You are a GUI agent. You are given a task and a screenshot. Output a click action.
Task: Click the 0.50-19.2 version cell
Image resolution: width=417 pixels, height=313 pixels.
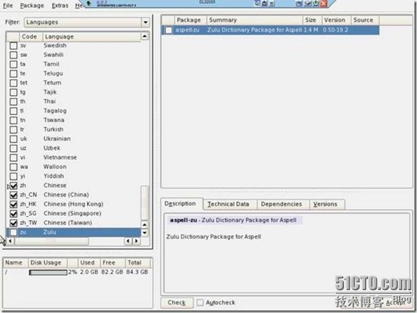click(335, 30)
